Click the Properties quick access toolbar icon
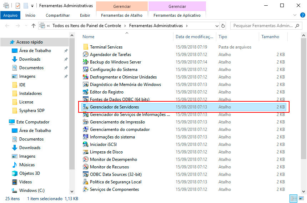The width and height of the screenshot is (307, 203). [x=18, y=6]
